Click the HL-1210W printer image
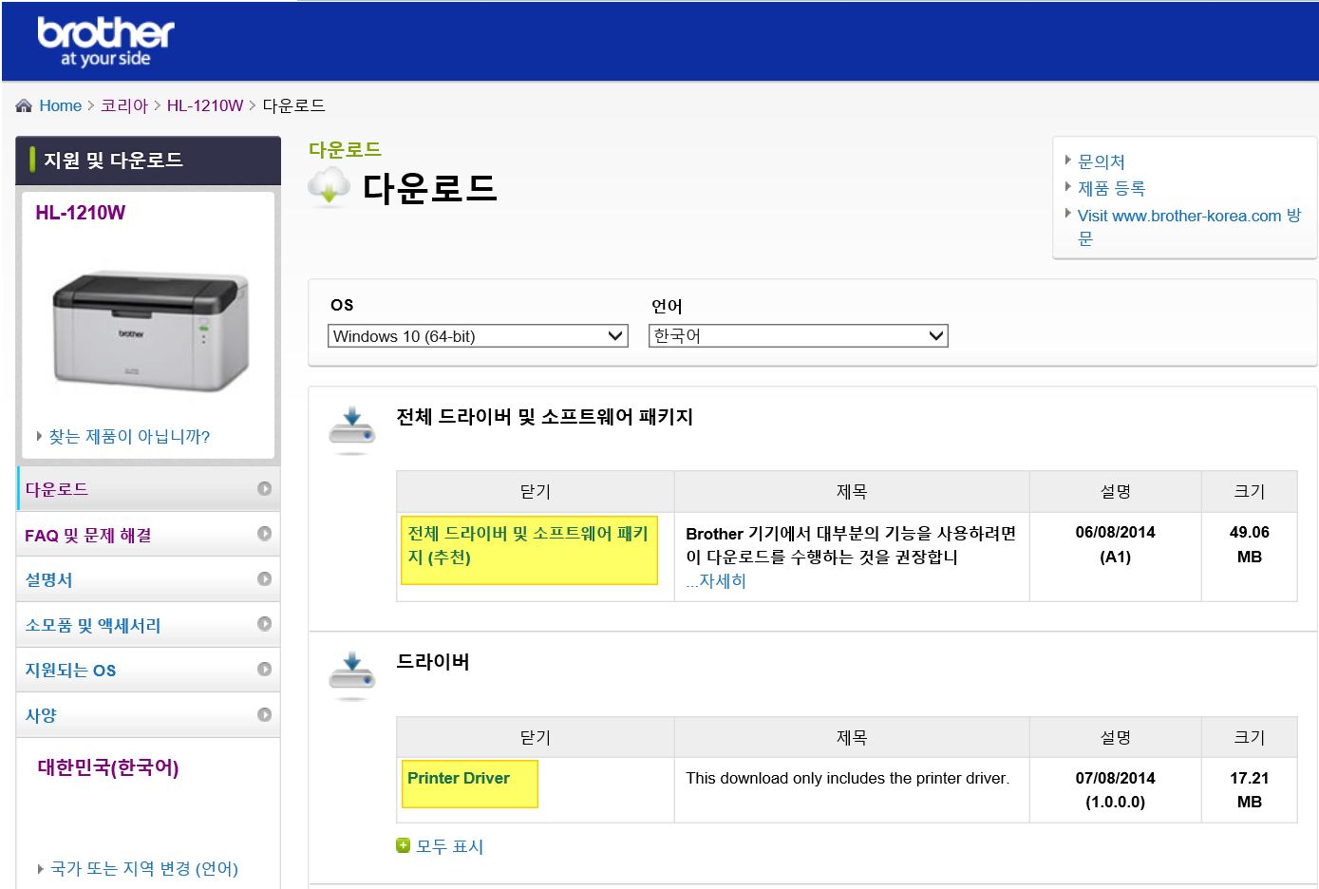 [x=150, y=331]
